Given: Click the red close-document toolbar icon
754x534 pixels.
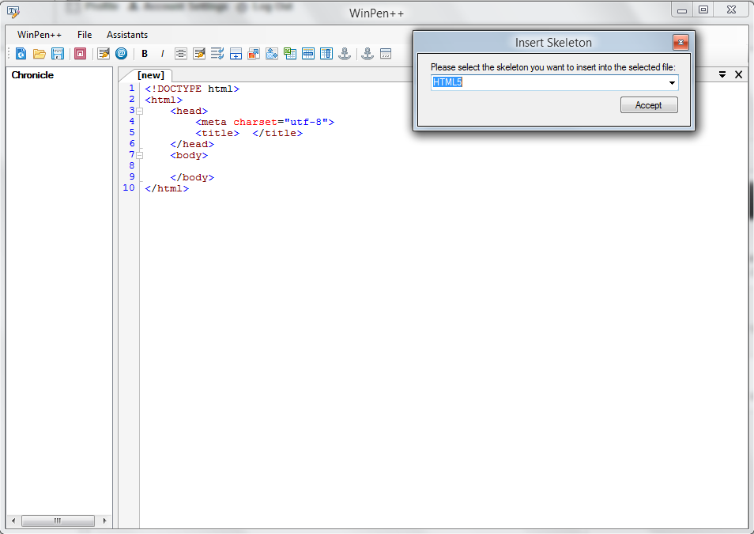Looking at the screenshot, I should (80, 54).
